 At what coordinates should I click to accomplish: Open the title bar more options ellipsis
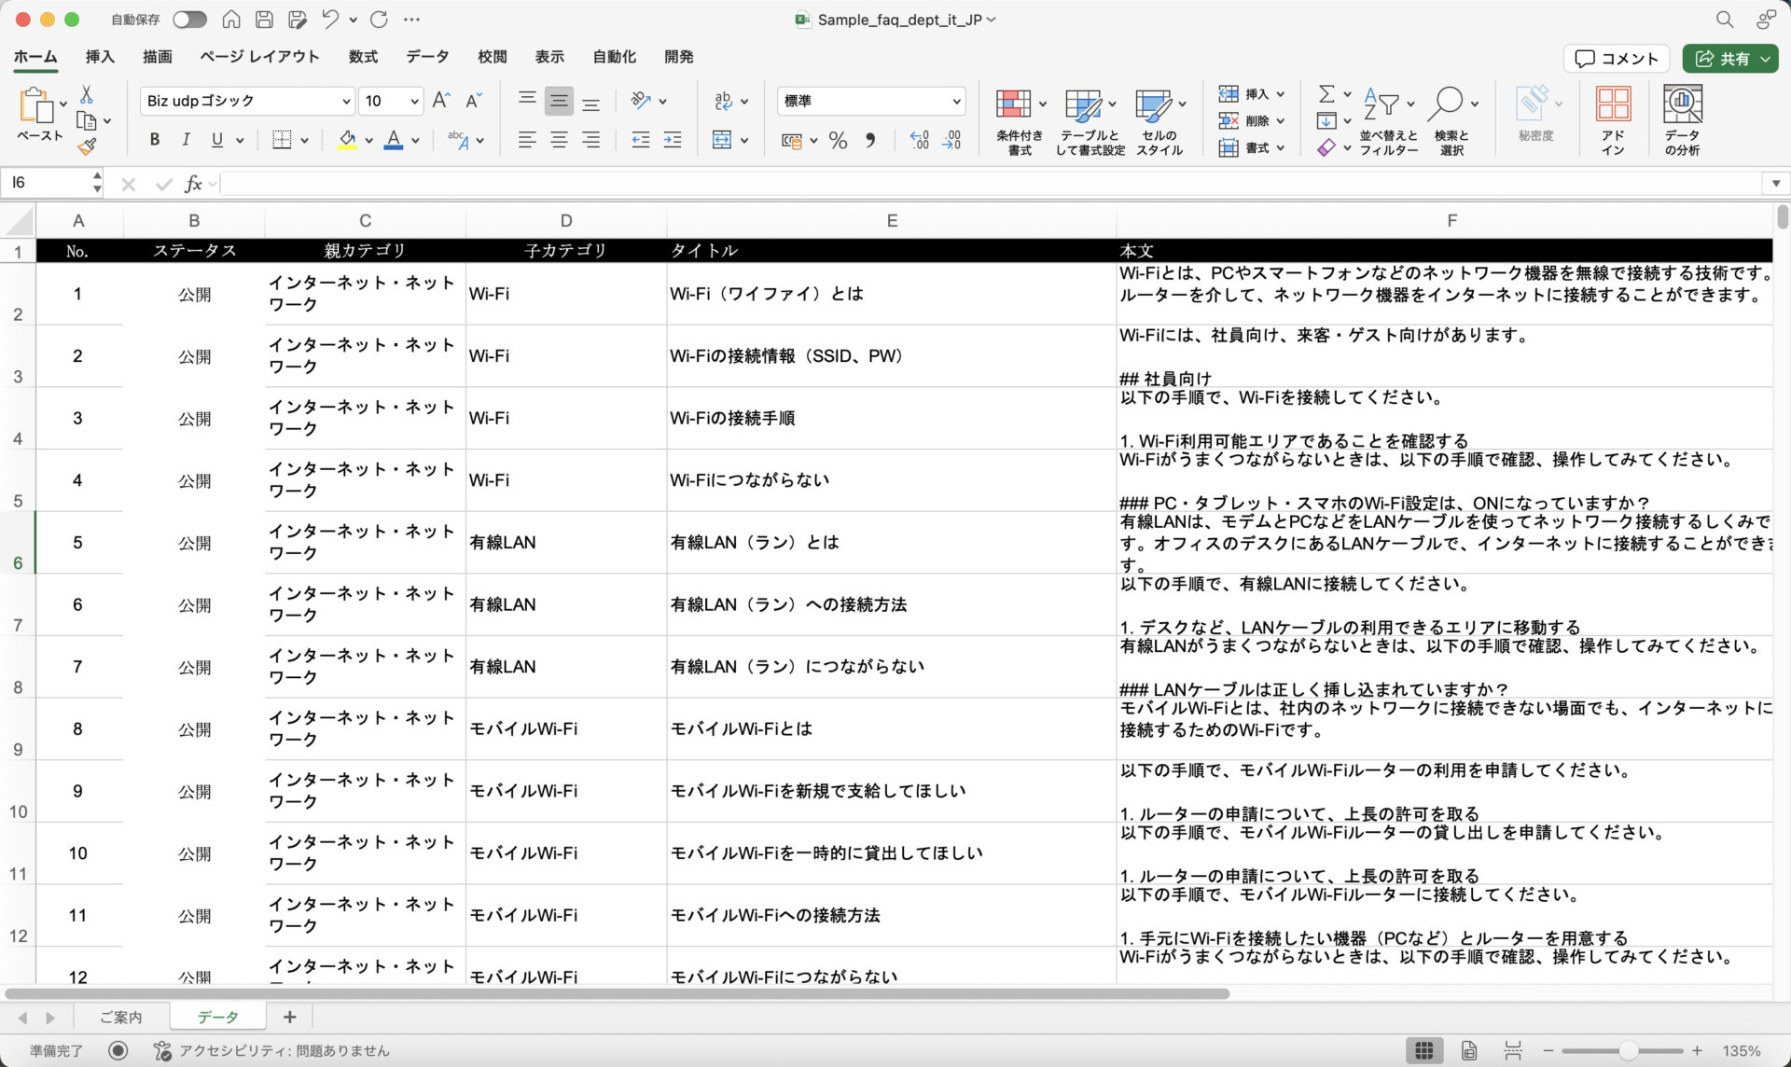411,20
